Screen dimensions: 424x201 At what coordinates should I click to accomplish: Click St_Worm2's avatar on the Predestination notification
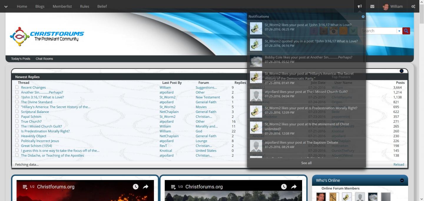tap(256, 111)
